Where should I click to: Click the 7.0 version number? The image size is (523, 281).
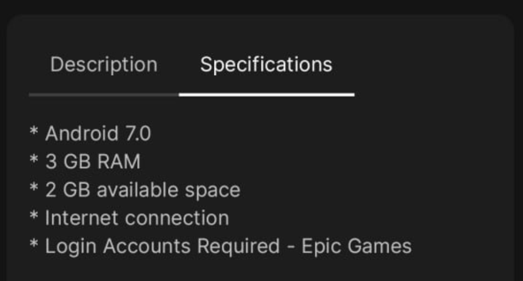(x=138, y=134)
